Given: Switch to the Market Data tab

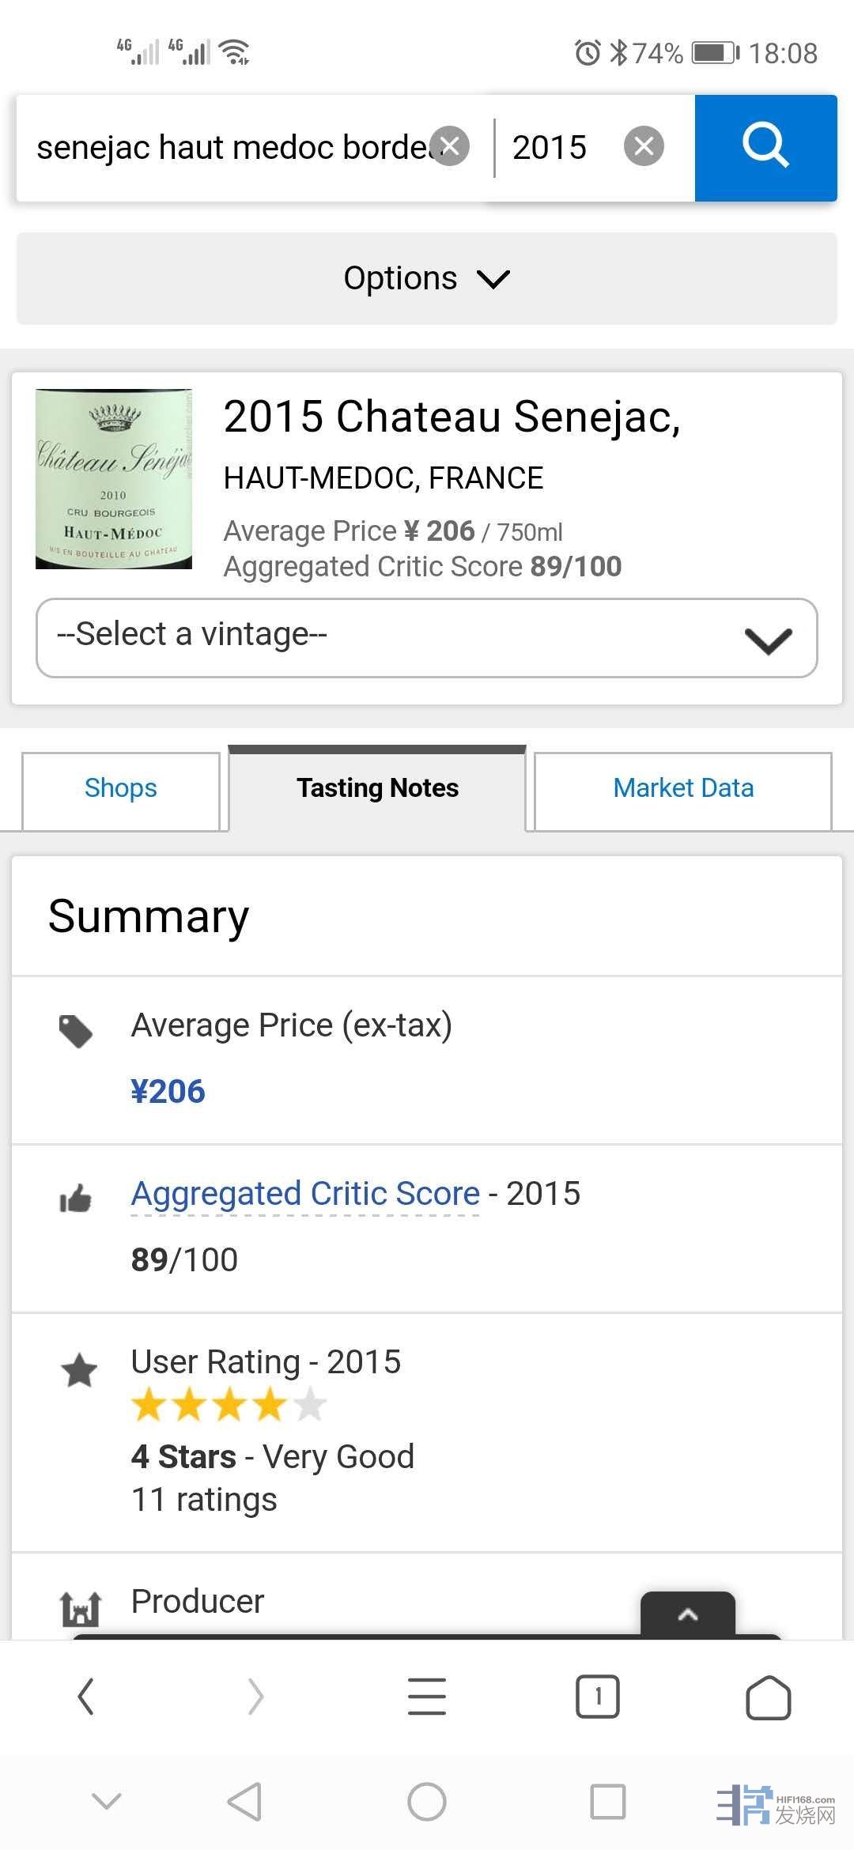Looking at the screenshot, I should (683, 788).
